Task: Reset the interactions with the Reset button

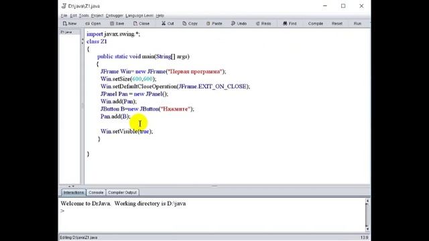Action: point(336,23)
